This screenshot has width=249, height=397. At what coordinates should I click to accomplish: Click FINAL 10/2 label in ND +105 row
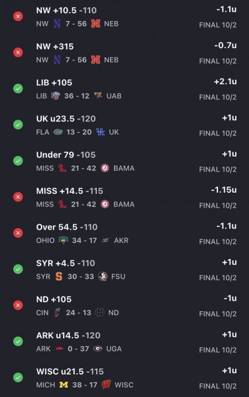coord(218,314)
